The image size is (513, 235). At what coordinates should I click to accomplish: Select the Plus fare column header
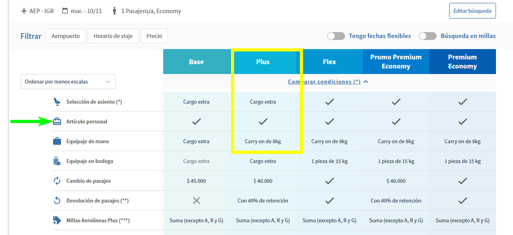click(x=263, y=61)
